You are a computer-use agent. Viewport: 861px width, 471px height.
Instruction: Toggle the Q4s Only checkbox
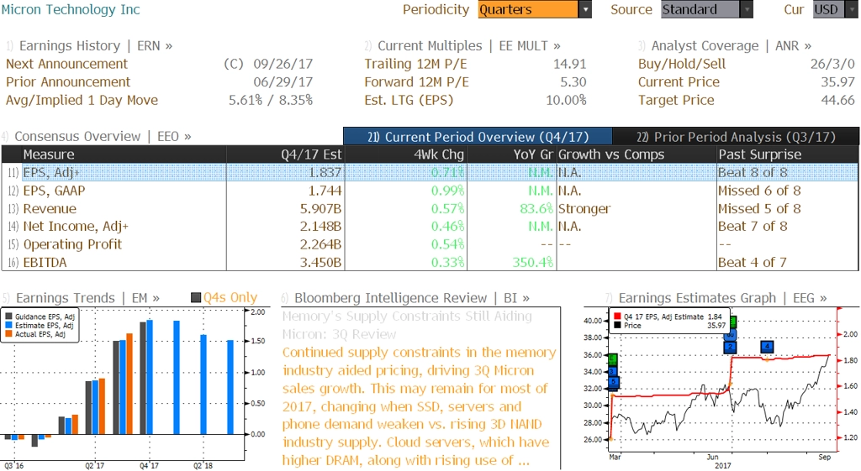pyautogui.click(x=195, y=298)
